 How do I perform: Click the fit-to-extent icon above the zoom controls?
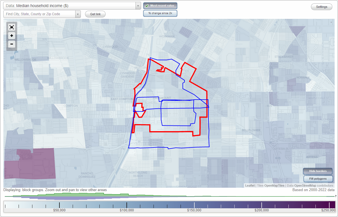(12, 27)
